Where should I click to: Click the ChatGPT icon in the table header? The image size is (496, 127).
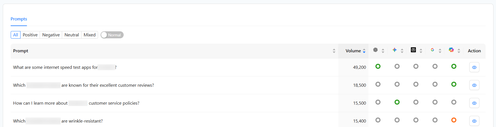point(375,50)
